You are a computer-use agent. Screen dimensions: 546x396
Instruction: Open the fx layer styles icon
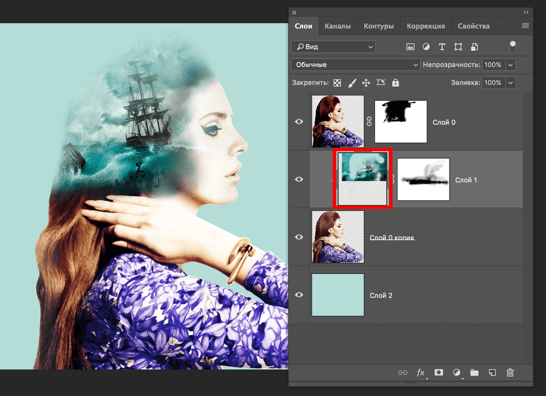(x=421, y=372)
